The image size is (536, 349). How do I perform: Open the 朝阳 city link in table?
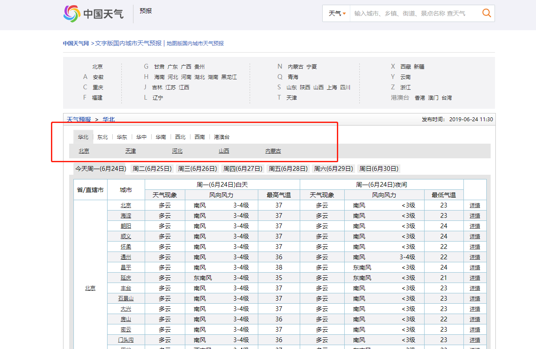tap(126, 226)
